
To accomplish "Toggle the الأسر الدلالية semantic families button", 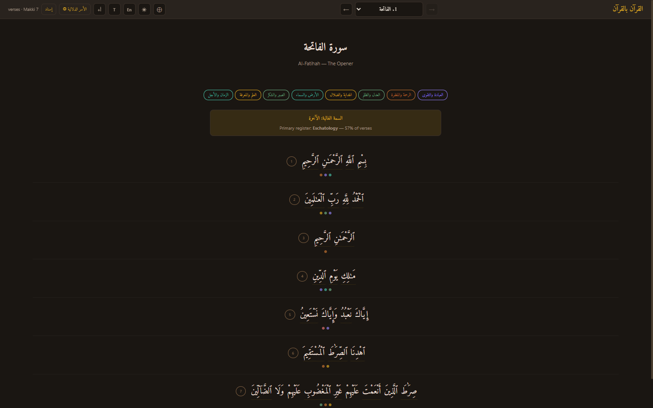I will 74,9.
